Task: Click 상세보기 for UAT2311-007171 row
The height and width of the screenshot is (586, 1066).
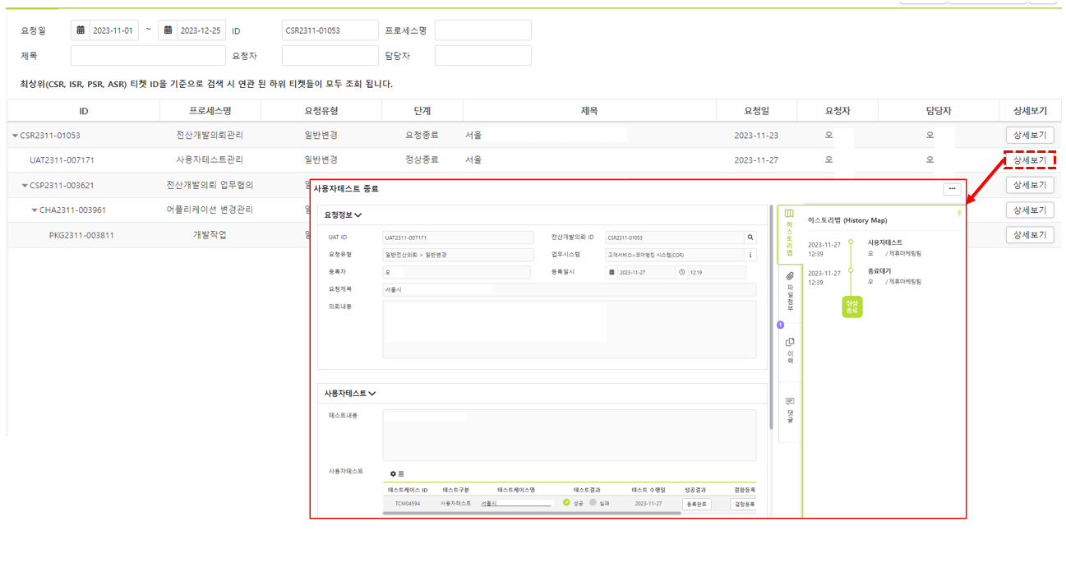Action: [1029, 160]
